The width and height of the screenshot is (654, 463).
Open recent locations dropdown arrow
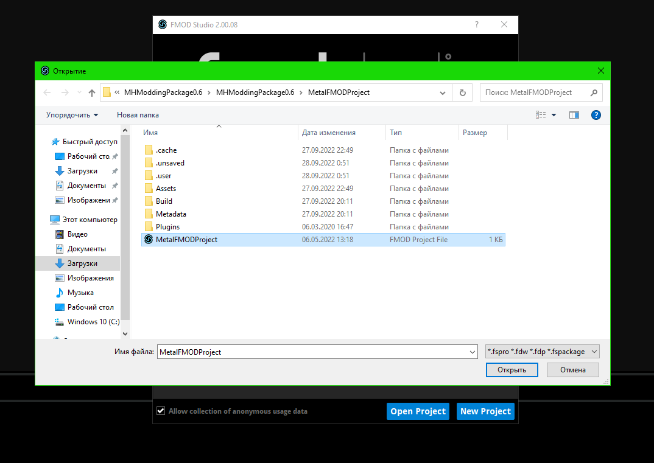[x=79, y=92]
